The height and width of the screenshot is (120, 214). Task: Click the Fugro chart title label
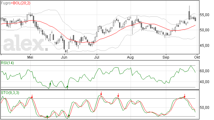[6, 3]
